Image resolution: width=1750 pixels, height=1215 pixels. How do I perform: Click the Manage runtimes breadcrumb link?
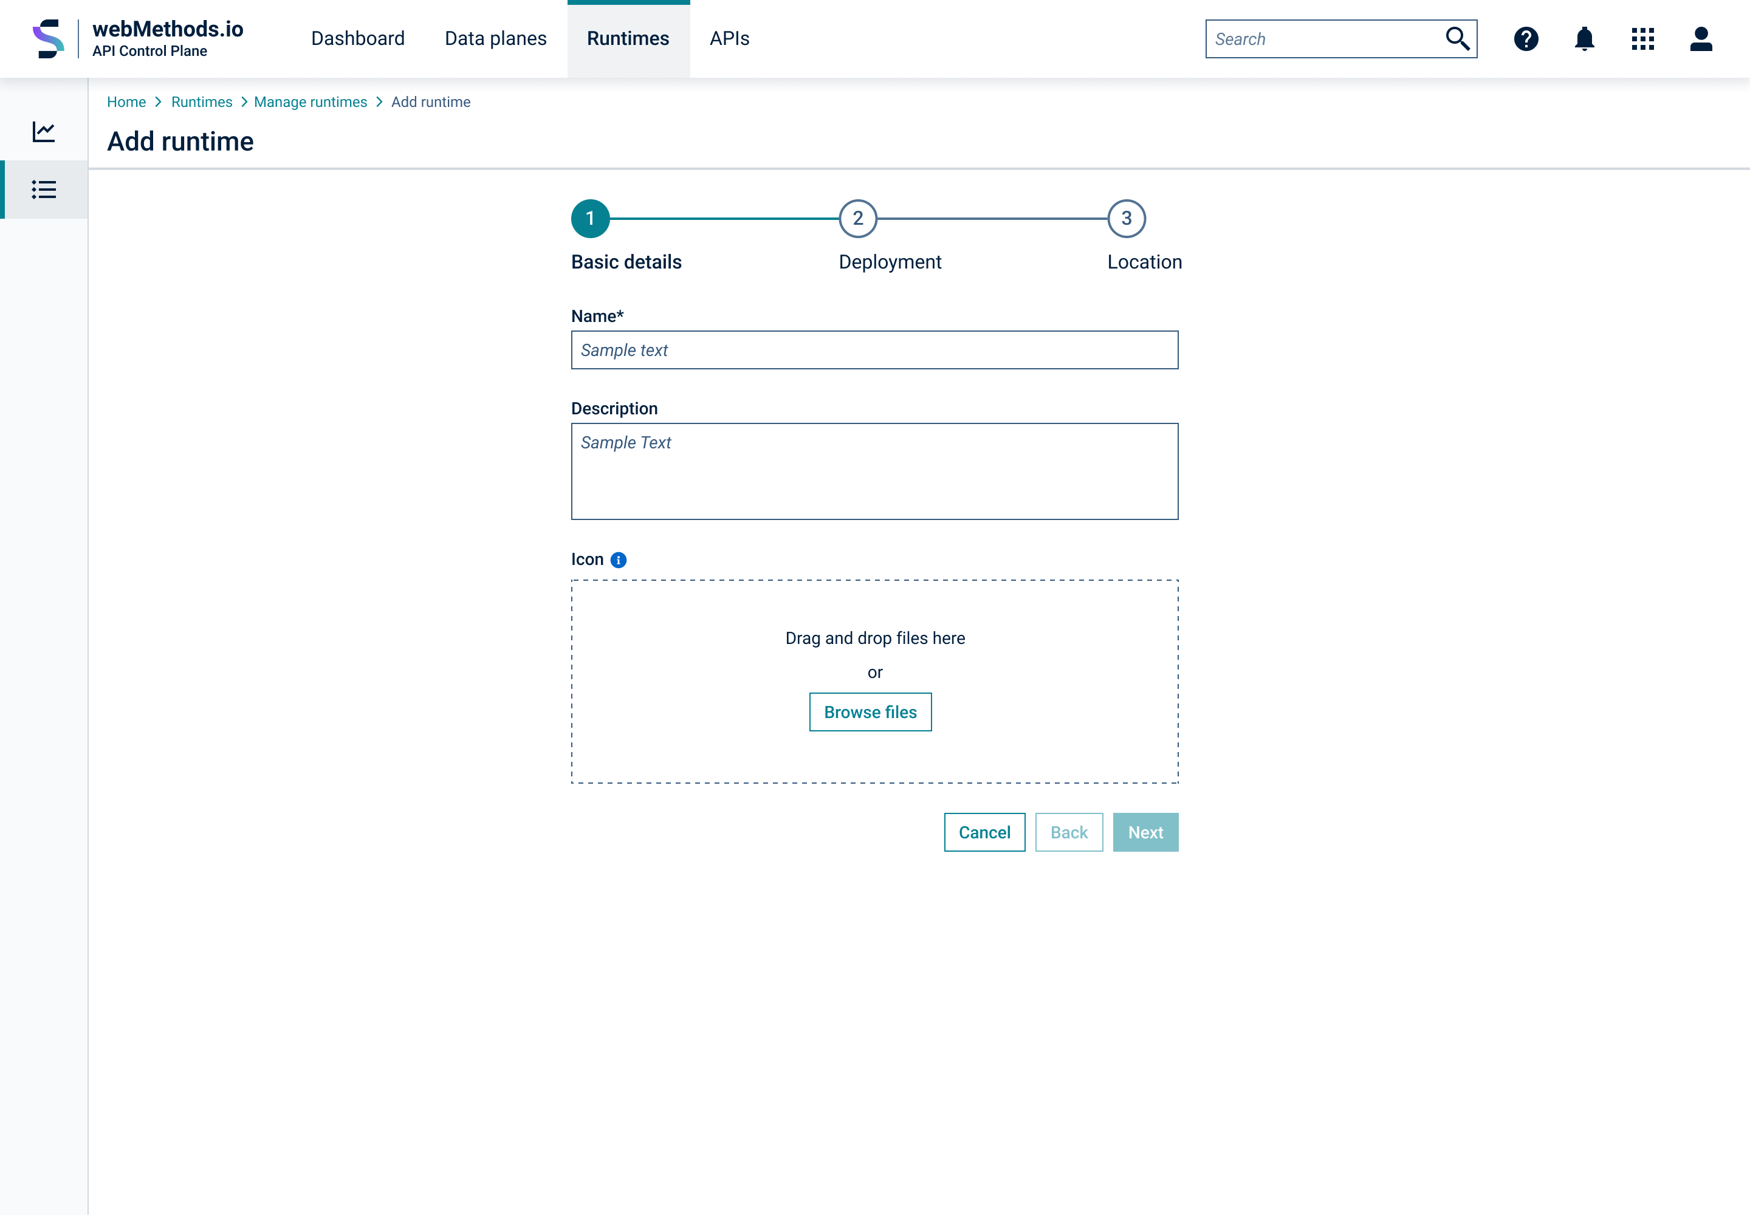coord(311,102)
